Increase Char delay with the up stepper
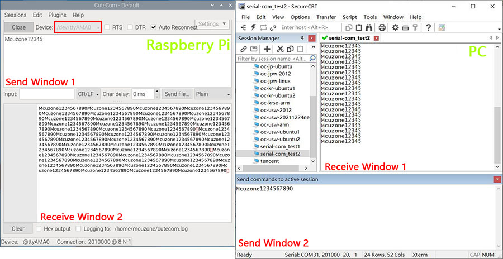Viewport: 503px width, 259px height. [x=157, y=92]
